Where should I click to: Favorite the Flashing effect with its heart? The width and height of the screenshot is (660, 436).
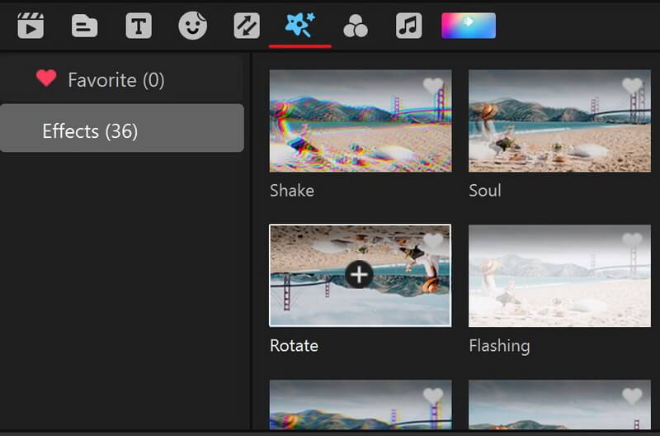(632, 240)
